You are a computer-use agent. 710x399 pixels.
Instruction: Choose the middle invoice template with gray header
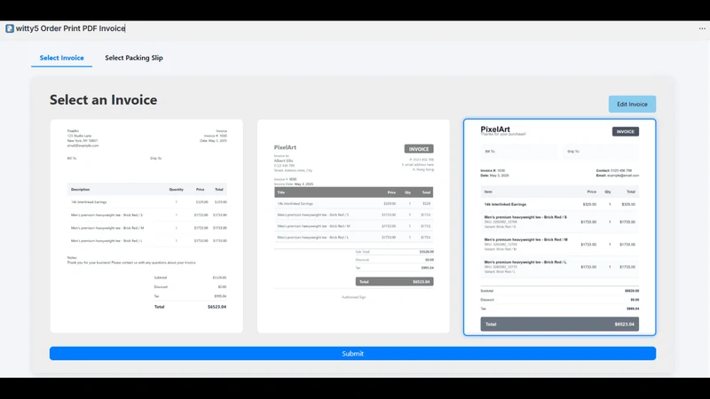(x=353, y=226)
